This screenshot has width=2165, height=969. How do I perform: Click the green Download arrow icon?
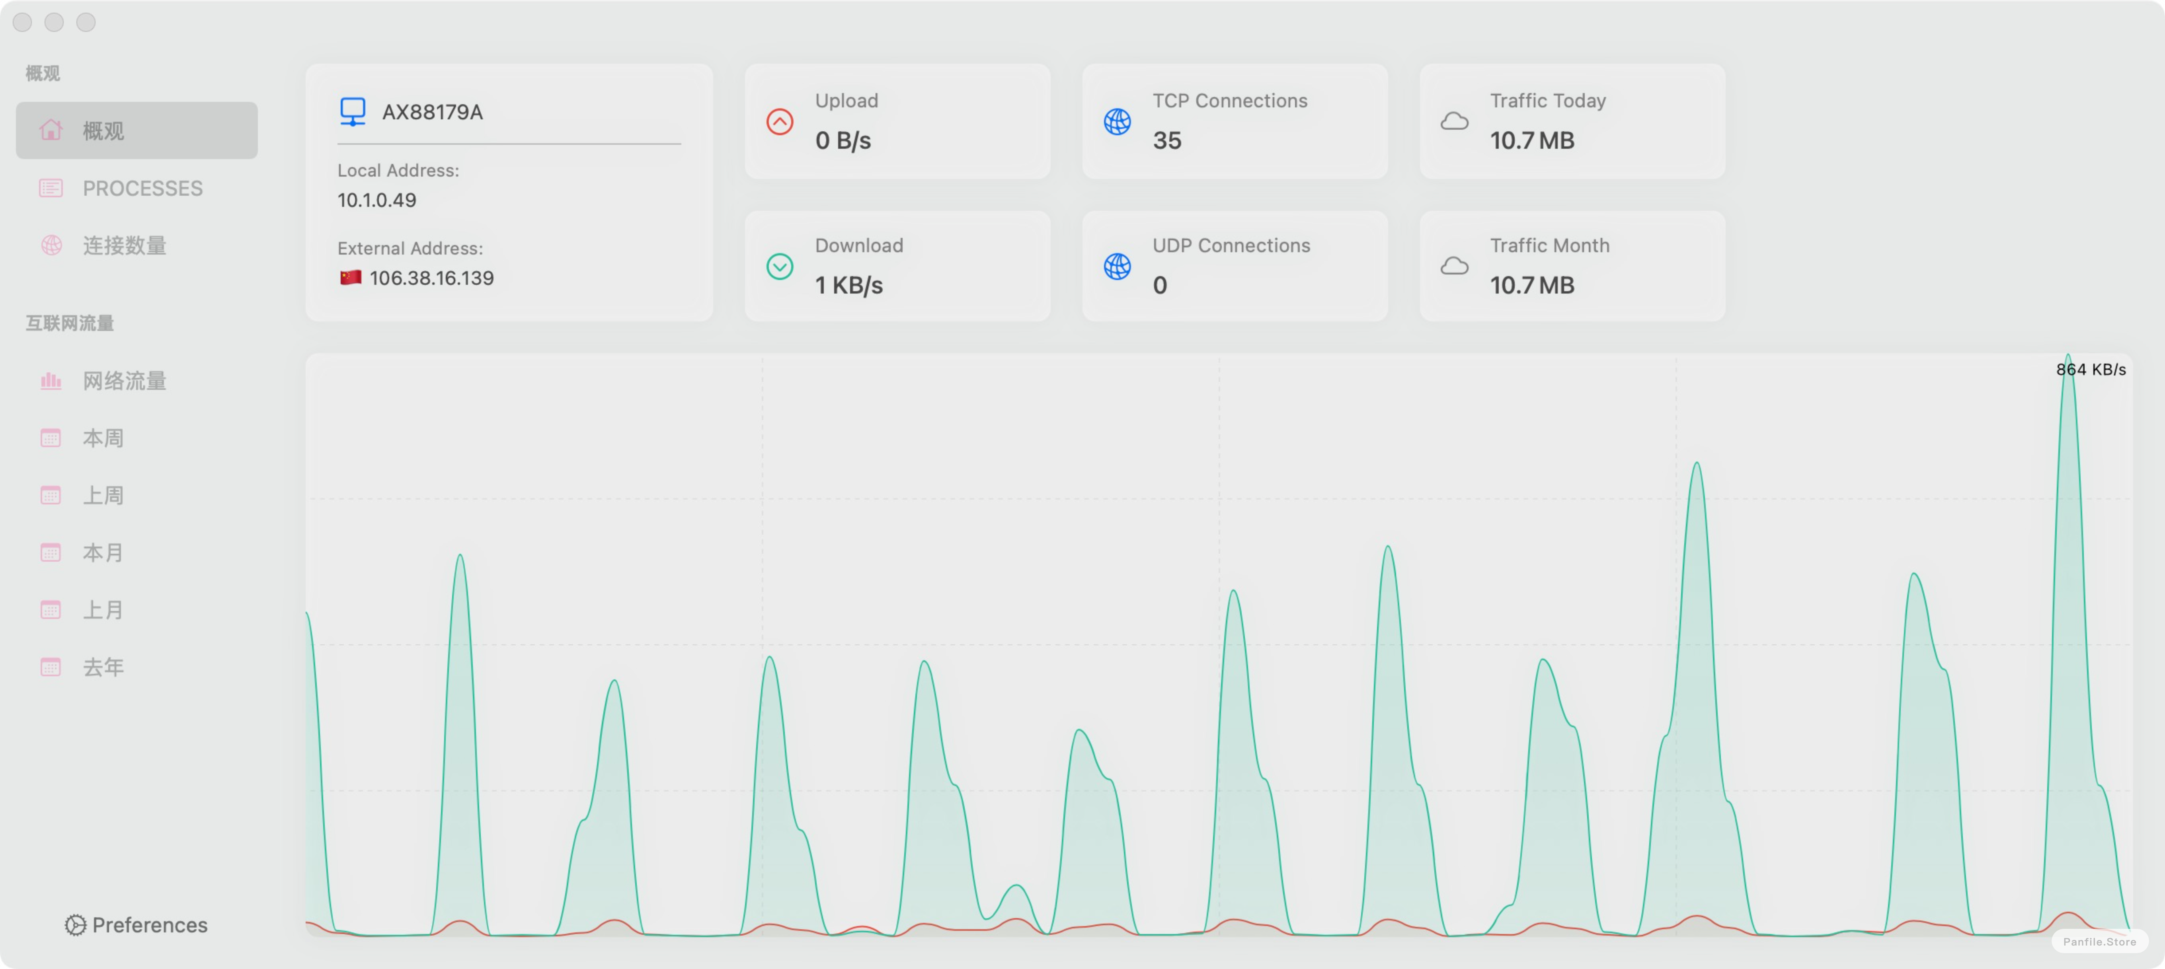pos(779,266)
